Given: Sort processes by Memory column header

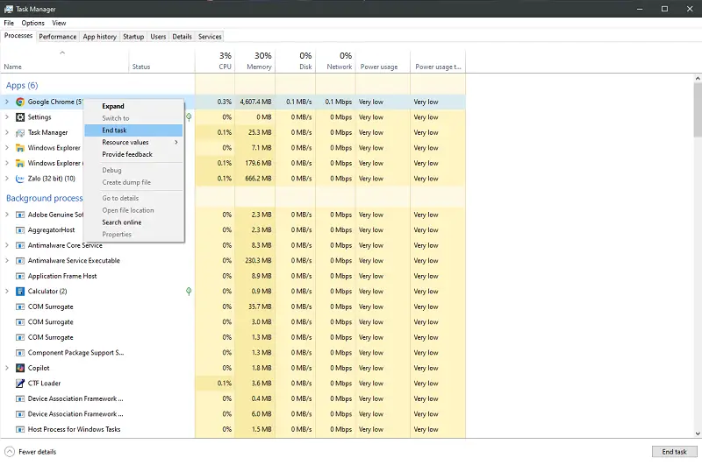Looking at the screenshot, I should 255,61.
